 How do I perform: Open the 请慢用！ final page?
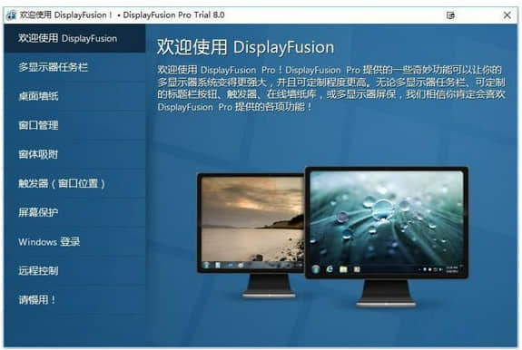click(x=74, y=299)
